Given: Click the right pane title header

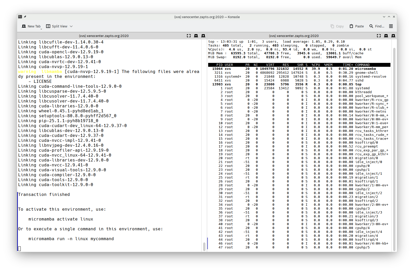Looking at the screenshot, I should tap(294, 36).
